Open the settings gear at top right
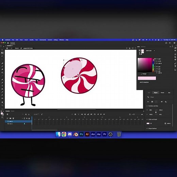Screen dimensions: 177x177 [174, 43]
